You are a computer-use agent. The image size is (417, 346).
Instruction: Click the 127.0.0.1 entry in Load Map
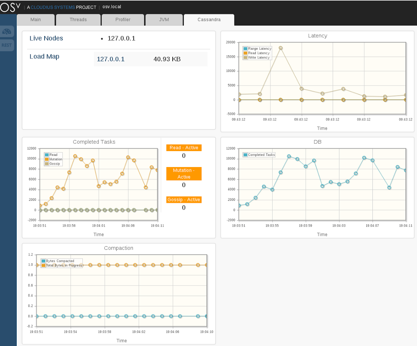point(110,59)
